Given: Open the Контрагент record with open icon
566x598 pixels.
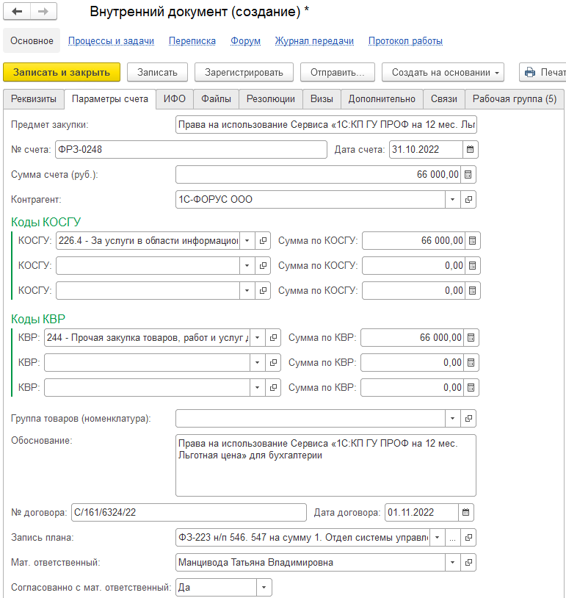Looking at the screenshot, I should 468,200.
